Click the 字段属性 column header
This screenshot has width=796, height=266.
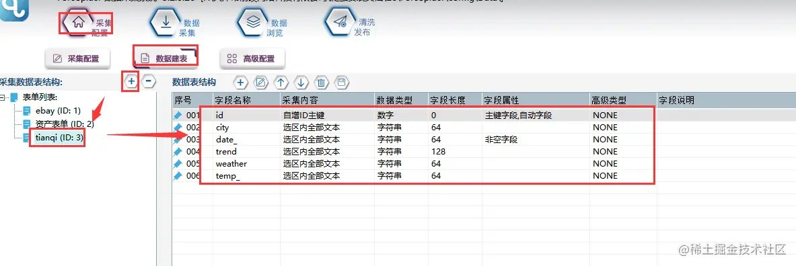coord(535,100)
